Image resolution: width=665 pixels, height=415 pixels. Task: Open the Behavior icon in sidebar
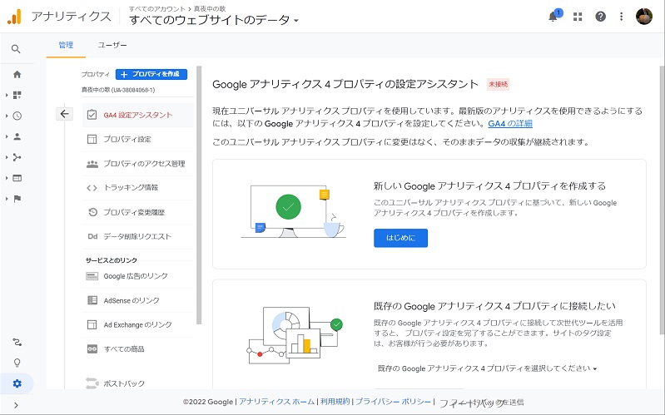click(x=17, y=178)
